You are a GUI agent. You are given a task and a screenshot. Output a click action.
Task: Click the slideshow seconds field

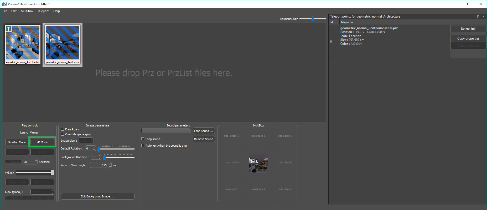point(28,162)
